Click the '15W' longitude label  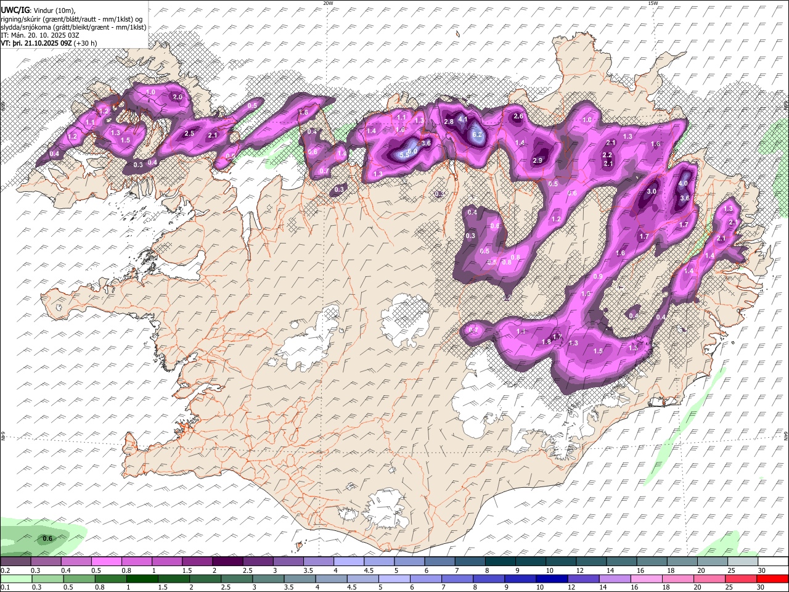653,3
